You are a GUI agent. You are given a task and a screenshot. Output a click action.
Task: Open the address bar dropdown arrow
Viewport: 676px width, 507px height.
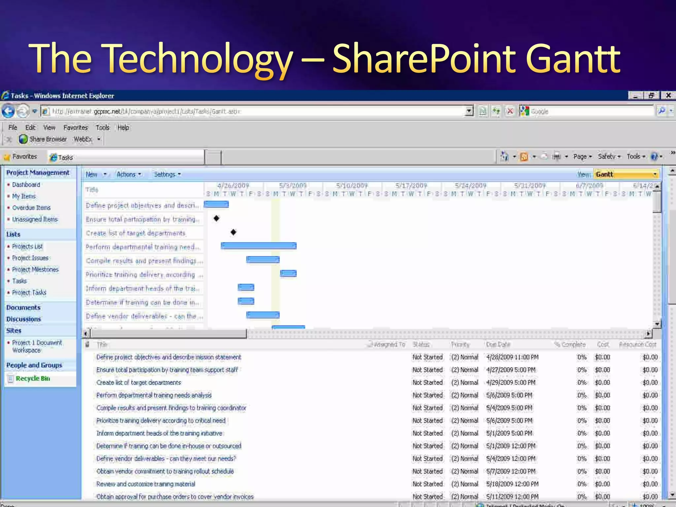[x=469, y=111]
